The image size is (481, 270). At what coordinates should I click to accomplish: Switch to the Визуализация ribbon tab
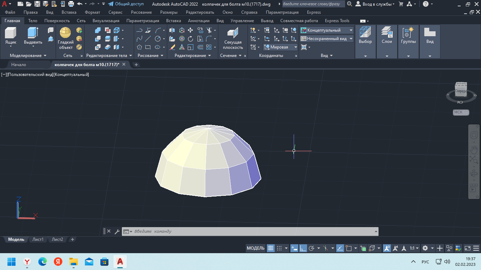(x=106, y=21)
